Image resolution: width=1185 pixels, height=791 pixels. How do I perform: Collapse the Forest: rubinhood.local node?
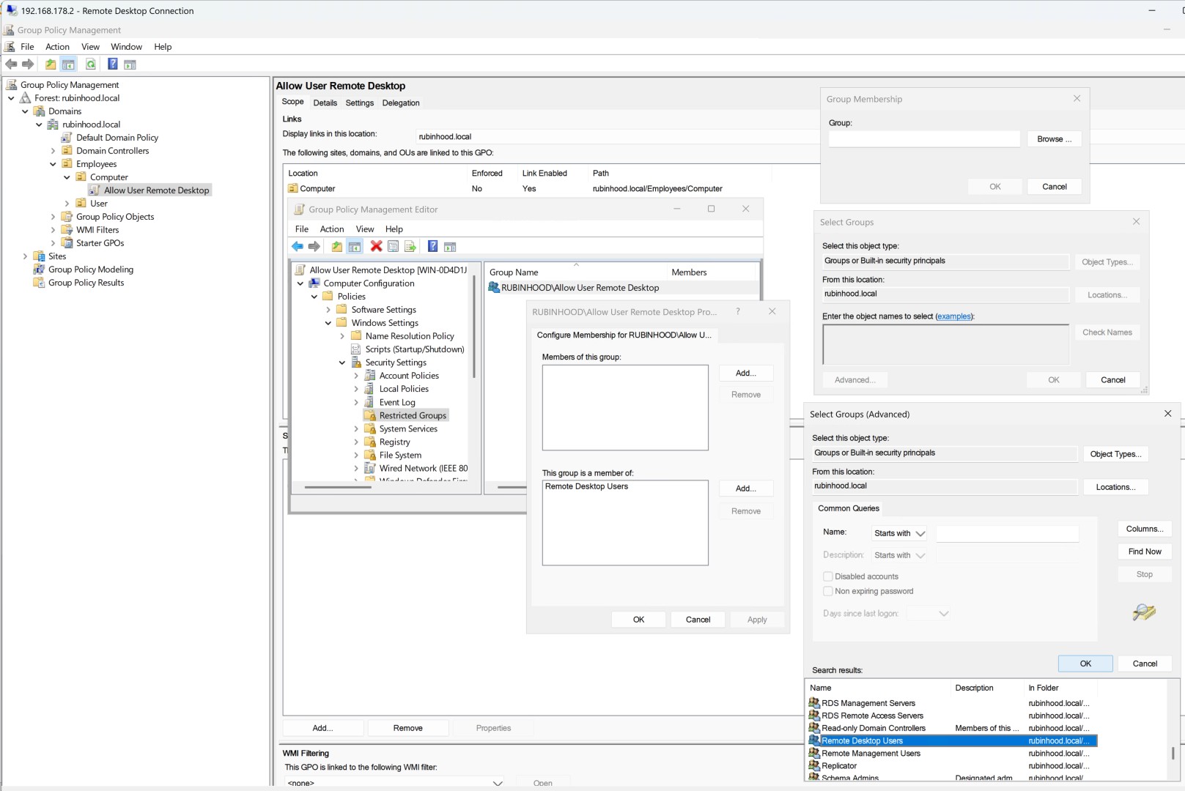pyautogui.click(x=11, y=98)
